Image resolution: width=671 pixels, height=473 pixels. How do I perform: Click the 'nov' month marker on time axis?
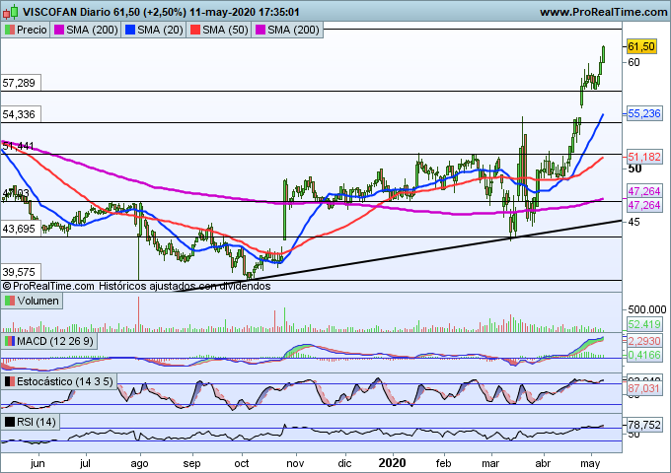296,460
